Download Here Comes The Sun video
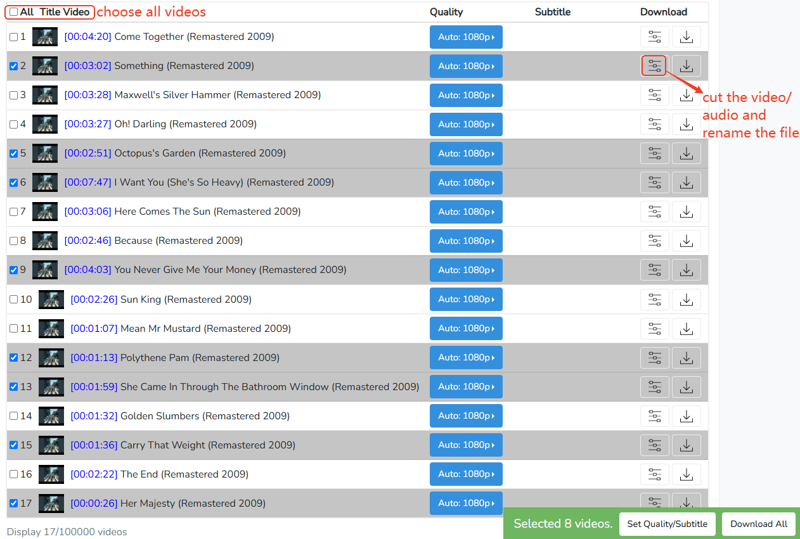 pos(686,212)
